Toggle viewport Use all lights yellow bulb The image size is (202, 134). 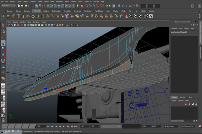(57, 25)
